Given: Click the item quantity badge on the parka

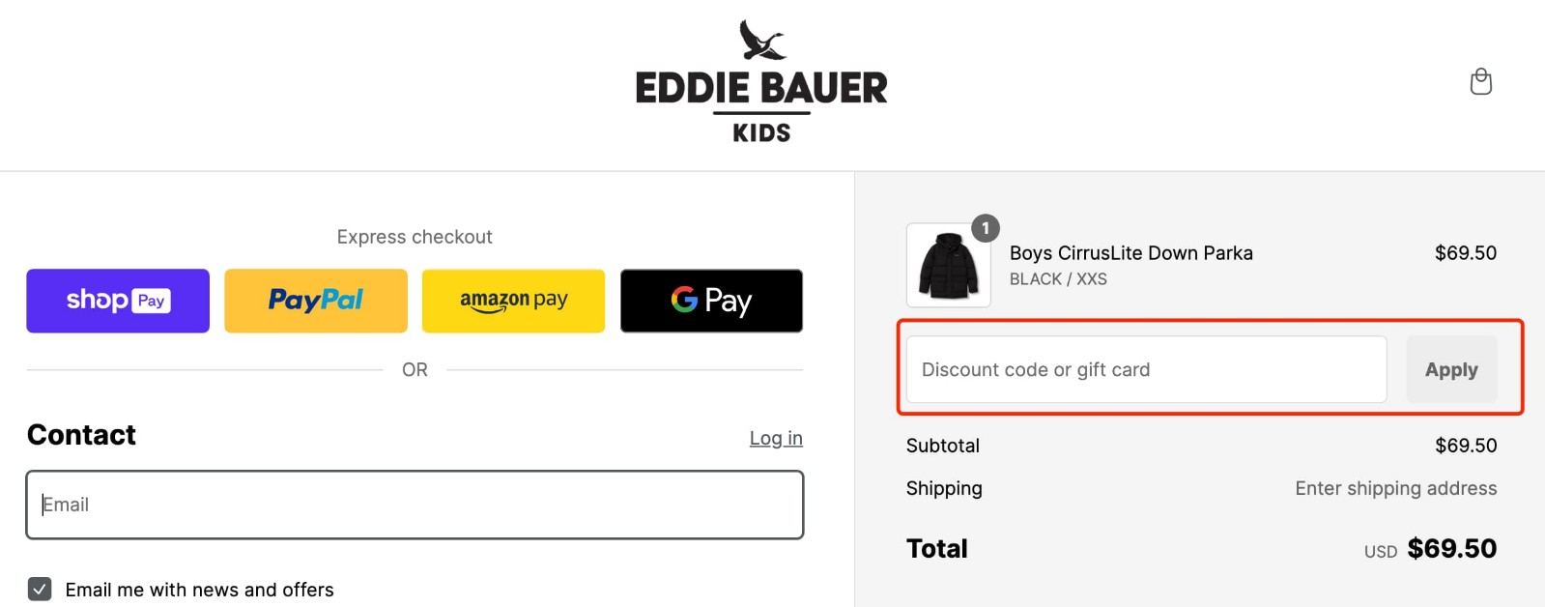Looking at the screenshot, I should tap(985, 229).
